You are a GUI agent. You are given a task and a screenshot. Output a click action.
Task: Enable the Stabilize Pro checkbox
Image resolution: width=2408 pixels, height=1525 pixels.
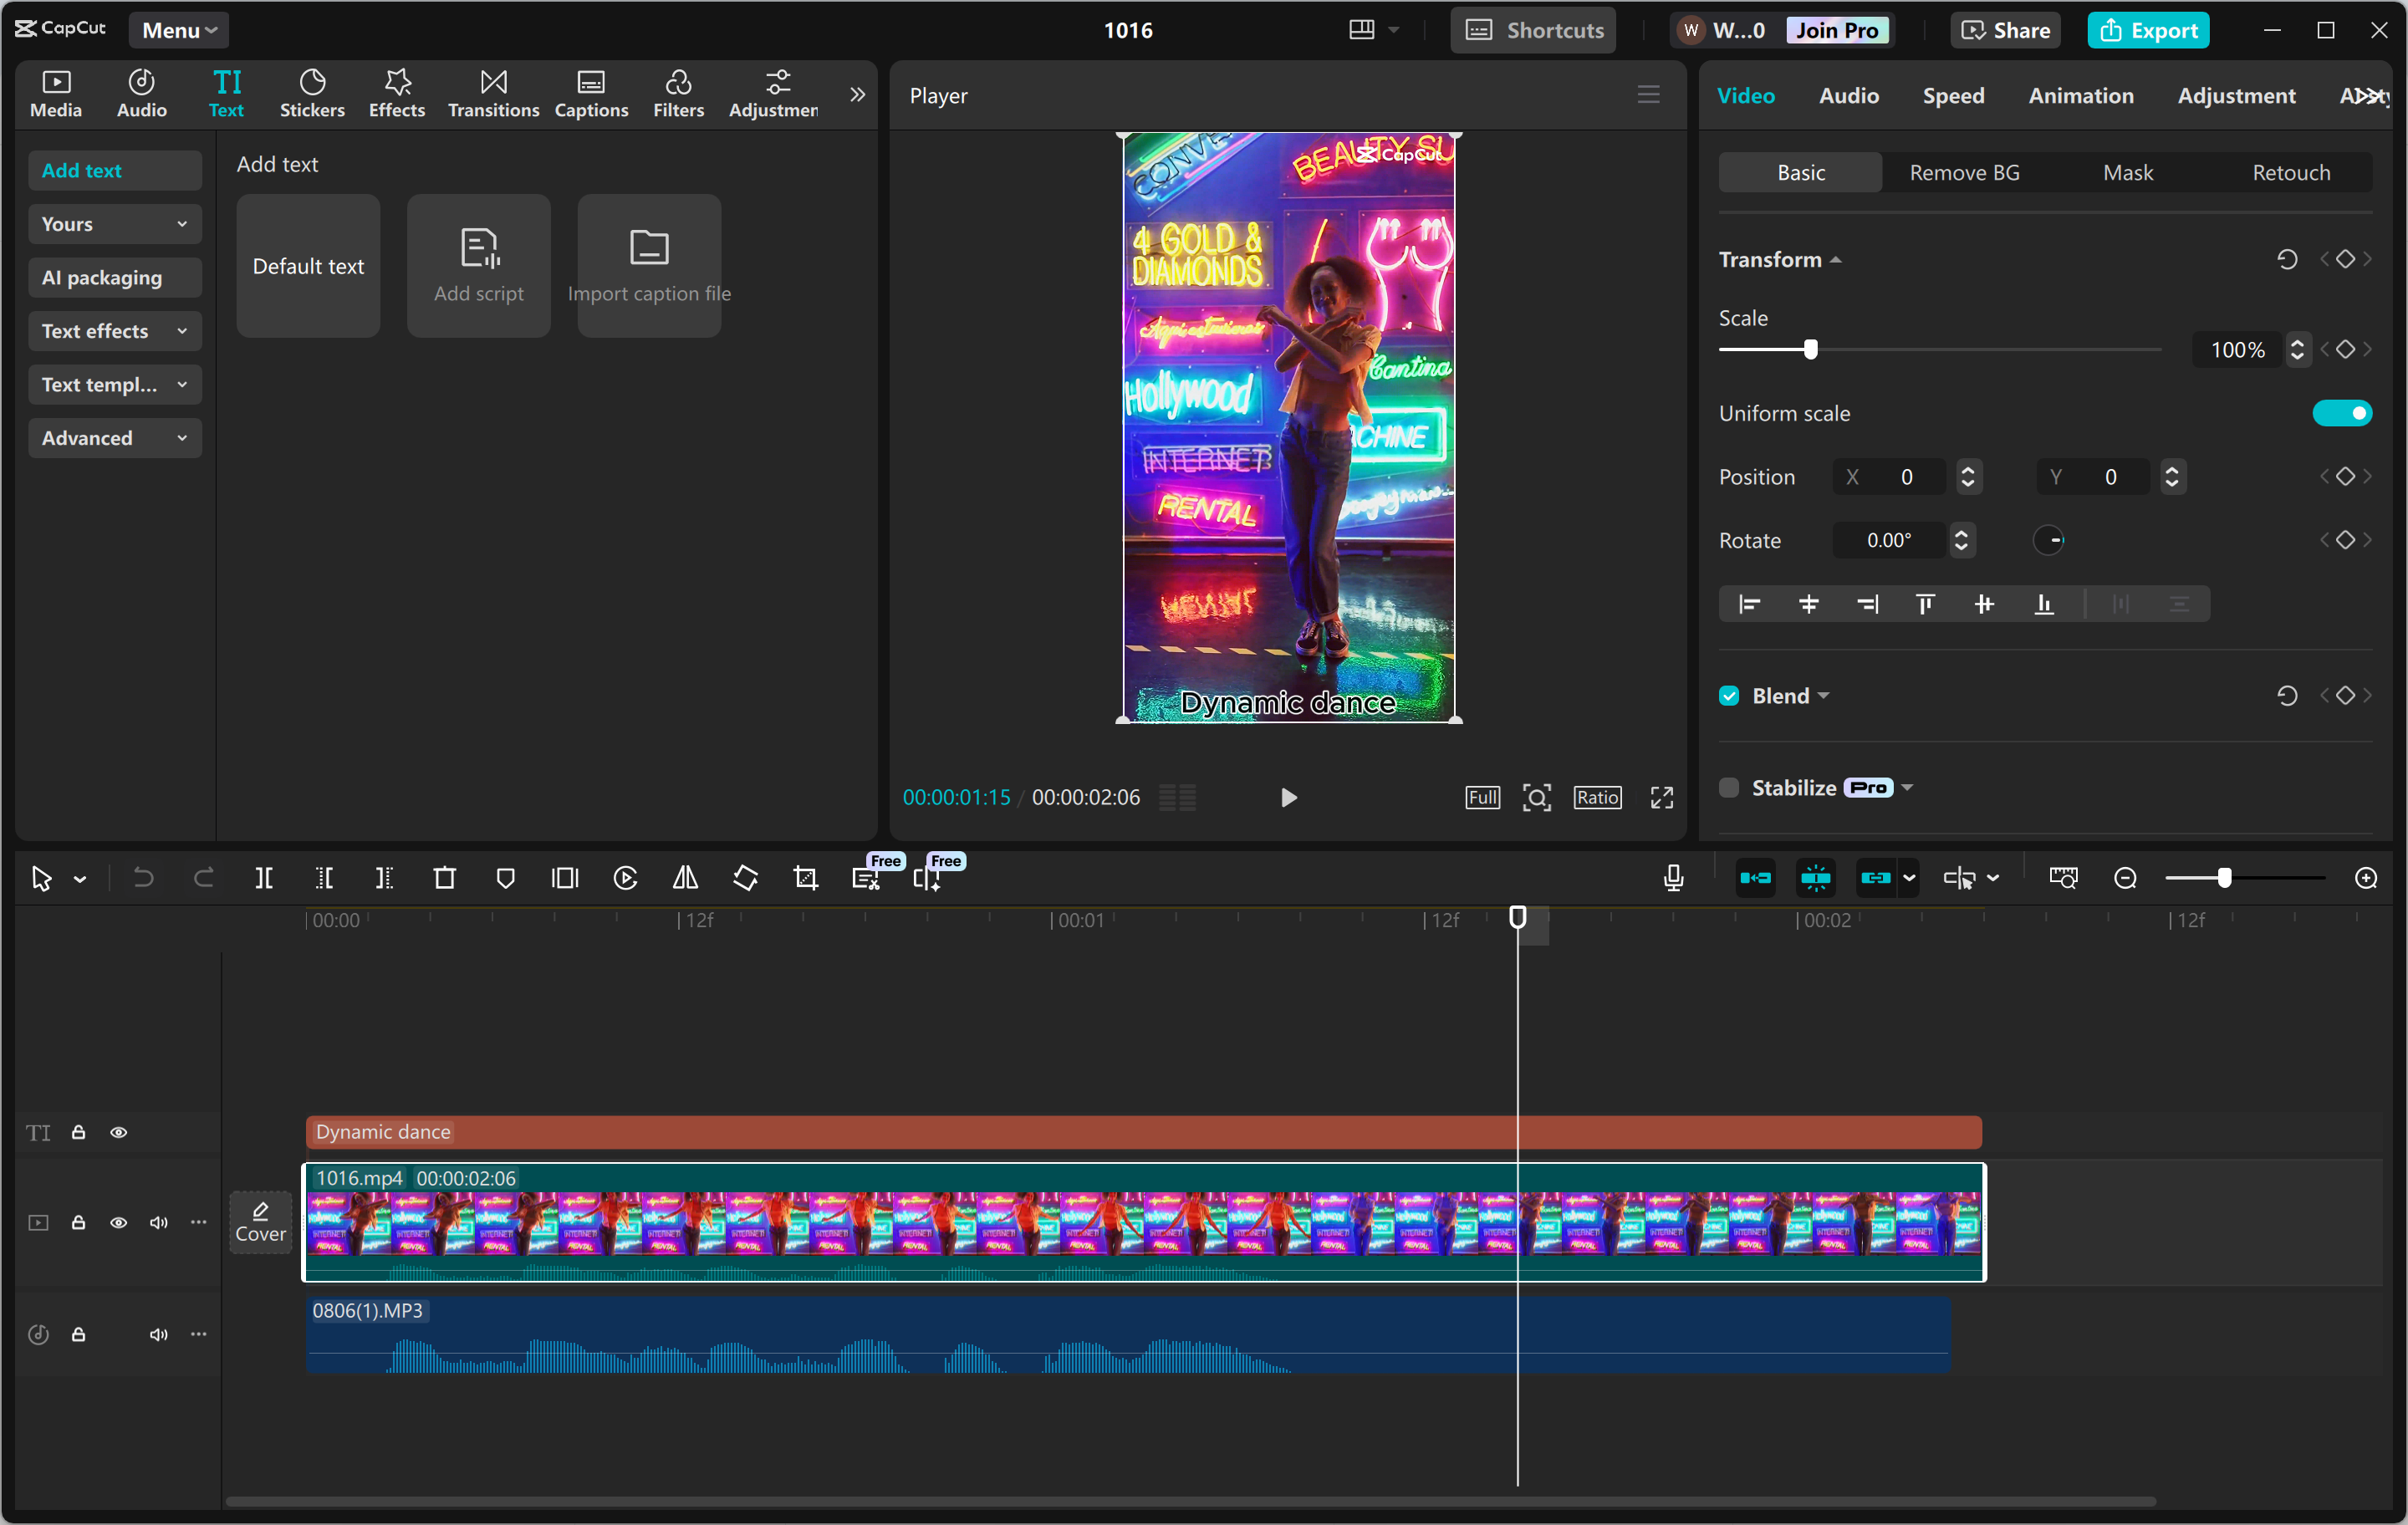coord(1728,787)
